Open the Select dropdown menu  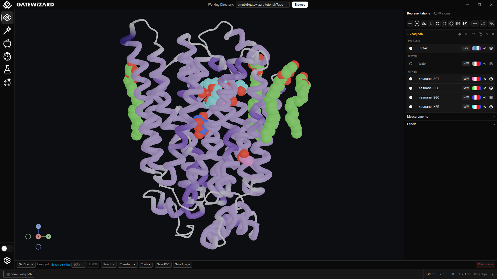[x=109, y=265]
